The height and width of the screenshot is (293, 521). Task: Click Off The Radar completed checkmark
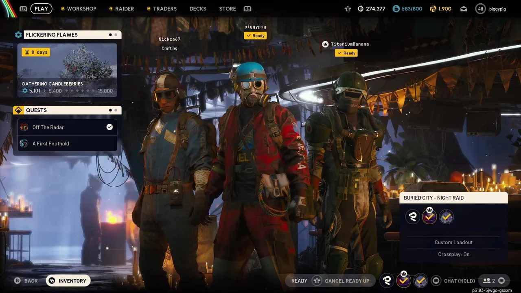pyautogui.click(x=109, y=127)
